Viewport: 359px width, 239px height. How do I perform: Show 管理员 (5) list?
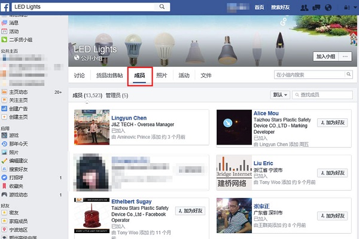coord(117,96)
